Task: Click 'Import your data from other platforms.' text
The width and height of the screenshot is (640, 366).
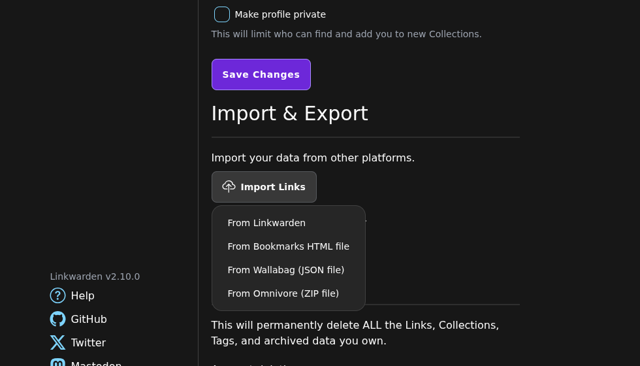Action: tap(313, 158)
